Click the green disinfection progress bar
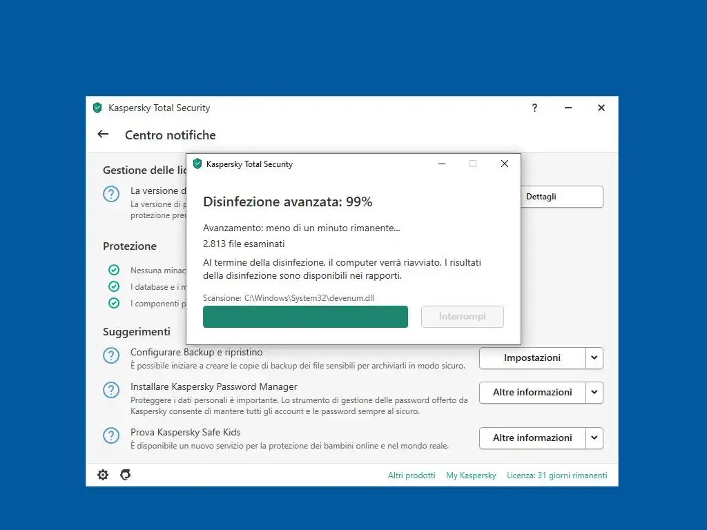The height and width of the screenshot is (530, 707). tap(305, 317)
